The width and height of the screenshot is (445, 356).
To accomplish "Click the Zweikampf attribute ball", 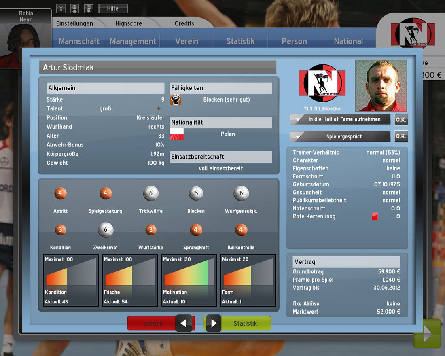I will coord(106,230).
